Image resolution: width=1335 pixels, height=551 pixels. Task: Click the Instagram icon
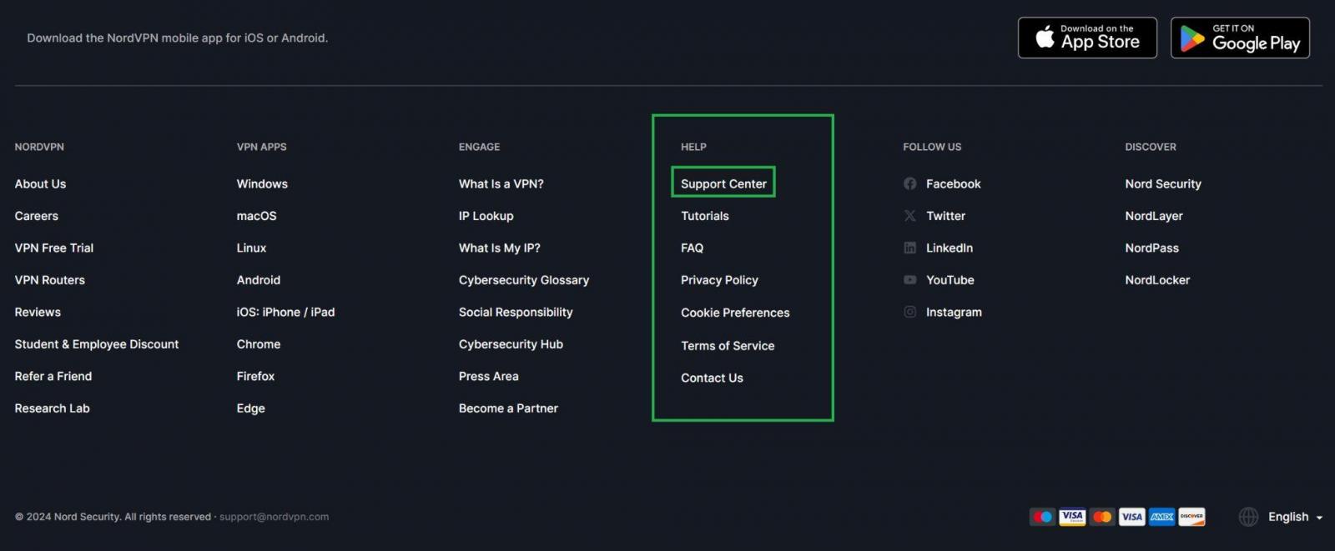point(909,312)
